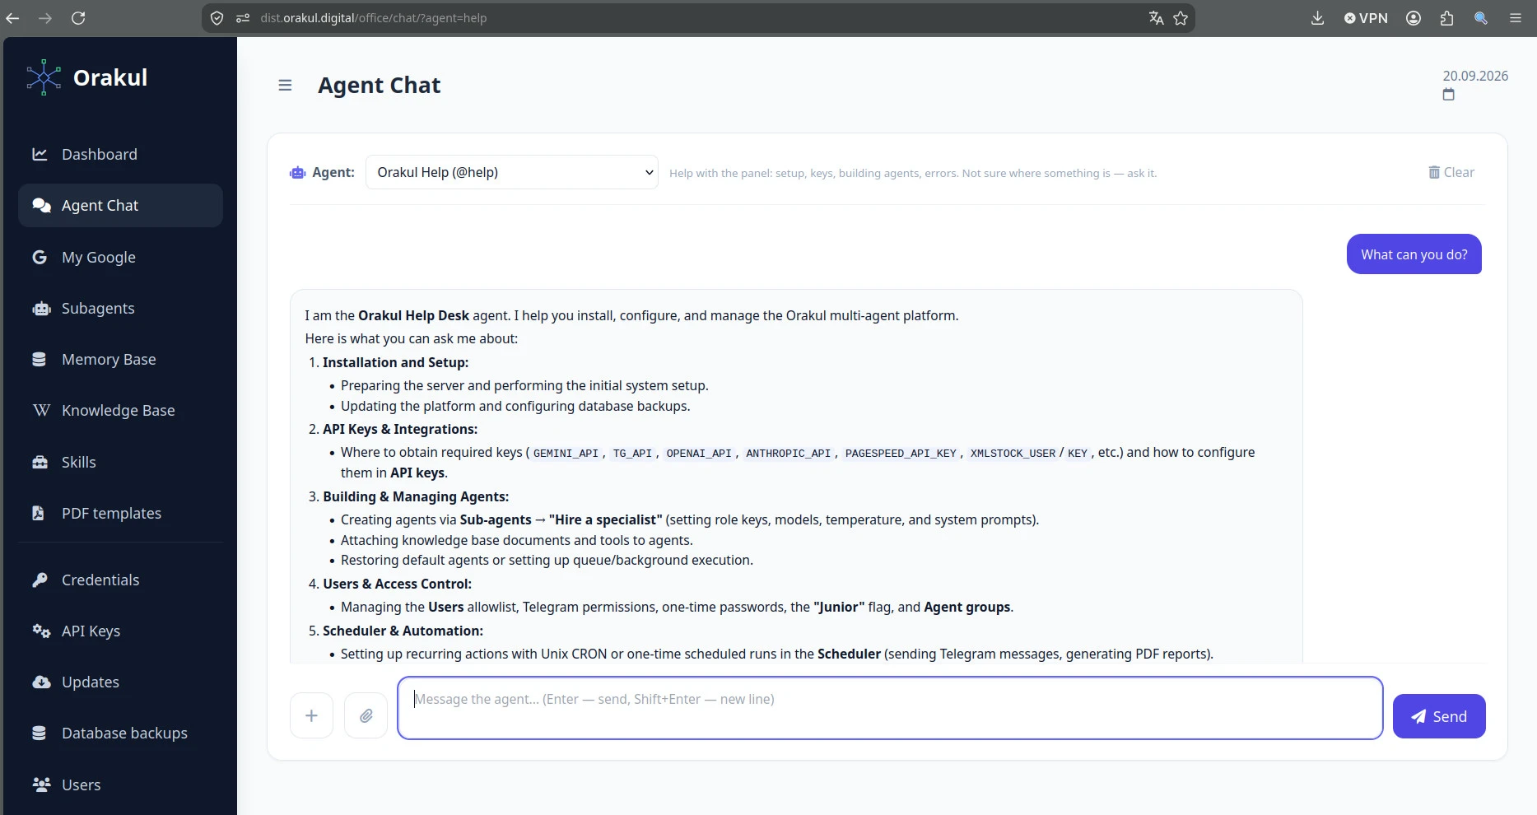This screenshot has width=1537, height=815.
Task: Send the message to the agent
Action: 1439,716
